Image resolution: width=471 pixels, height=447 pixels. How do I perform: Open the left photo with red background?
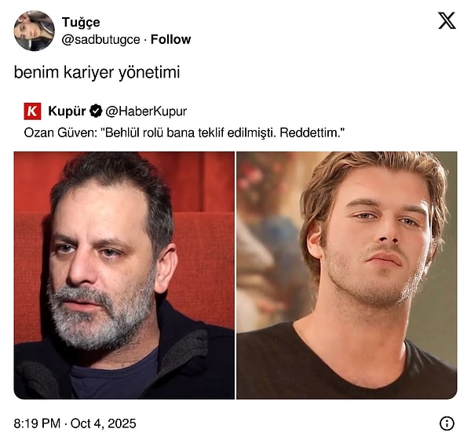tap(124, 274)
